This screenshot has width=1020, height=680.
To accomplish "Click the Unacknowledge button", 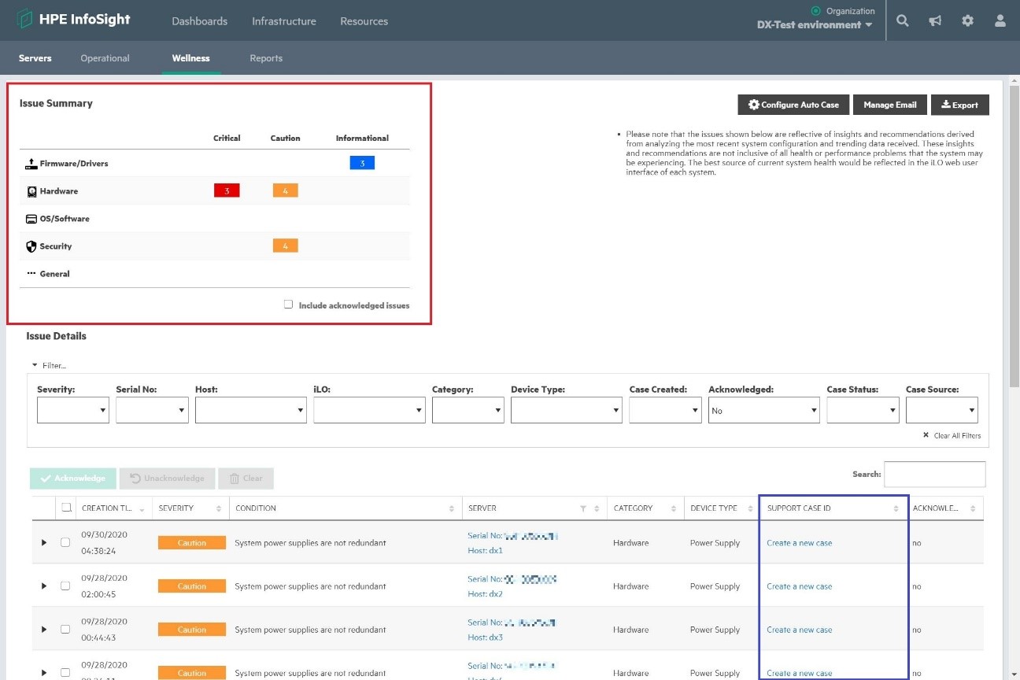I will coord(167,478).
